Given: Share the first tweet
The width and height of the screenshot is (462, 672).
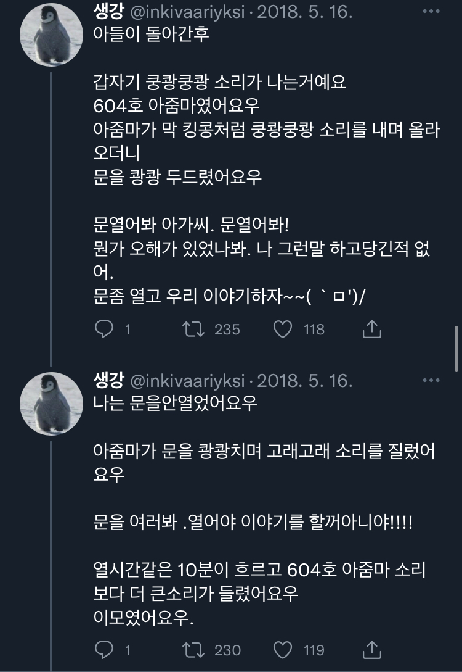Looking at the screenshot, I should point(372,330).
